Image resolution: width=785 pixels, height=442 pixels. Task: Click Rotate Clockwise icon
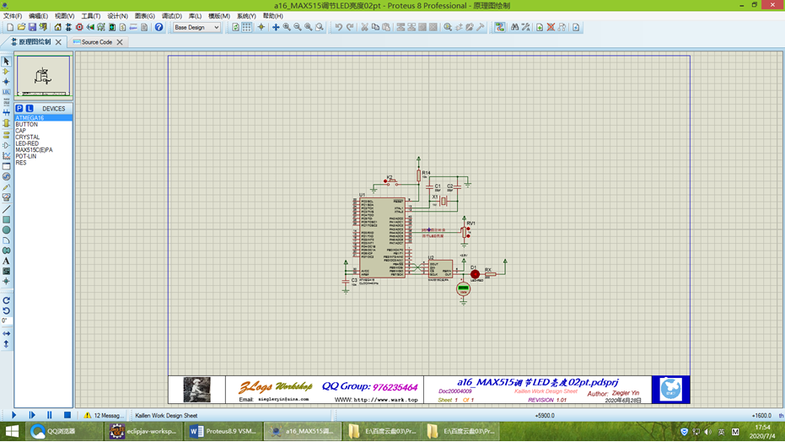pos(6,300)
